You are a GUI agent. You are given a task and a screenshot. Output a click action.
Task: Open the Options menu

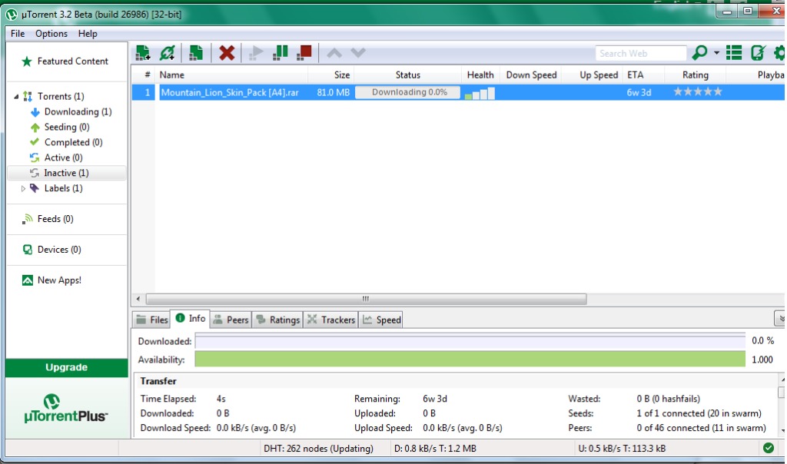[x=51, y=34]
